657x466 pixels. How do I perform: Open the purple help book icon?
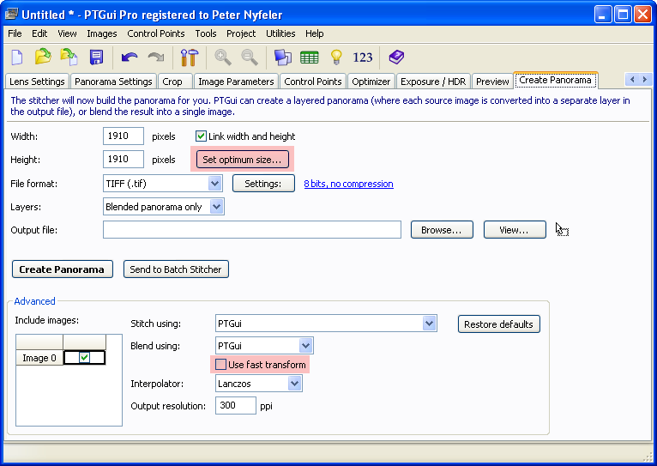(x=395, y=57)
